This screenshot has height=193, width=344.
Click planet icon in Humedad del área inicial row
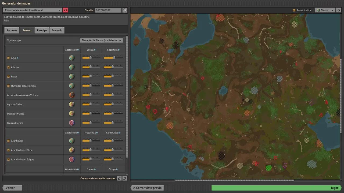pos(71,86)
